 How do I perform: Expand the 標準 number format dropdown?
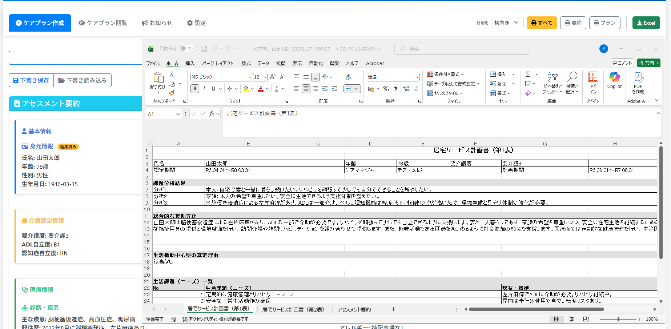[x=417, y=77]
